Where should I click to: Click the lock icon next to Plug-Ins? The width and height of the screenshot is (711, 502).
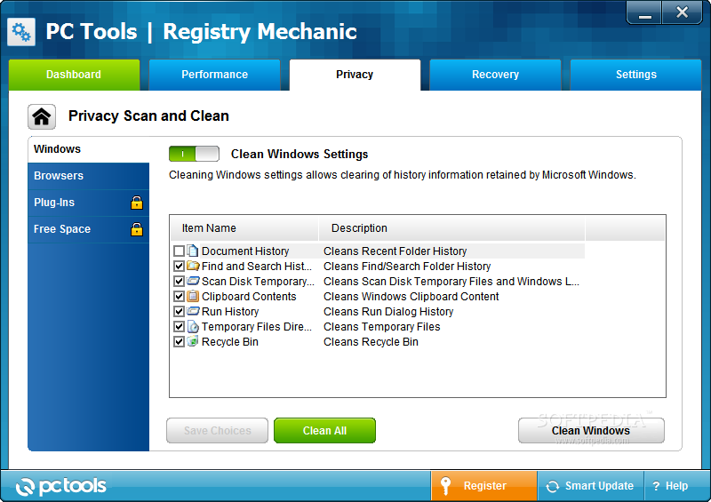coord(137,203)
